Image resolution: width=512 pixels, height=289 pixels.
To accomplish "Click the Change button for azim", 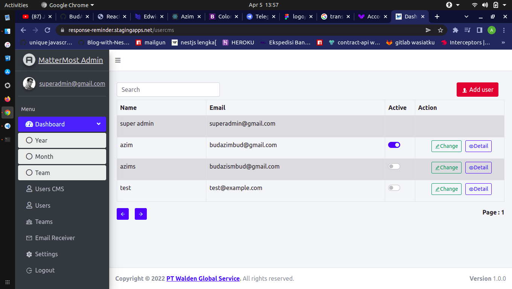I will coord(446,146).
